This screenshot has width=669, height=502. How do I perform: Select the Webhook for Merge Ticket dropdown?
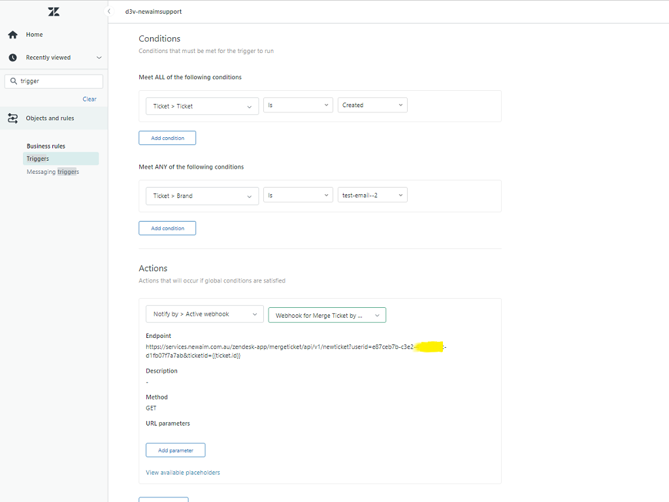click(x=327, y=315)
